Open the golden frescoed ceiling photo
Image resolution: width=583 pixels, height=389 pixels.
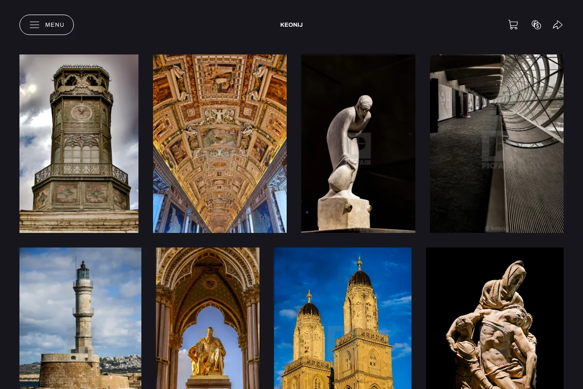[220, 143]
